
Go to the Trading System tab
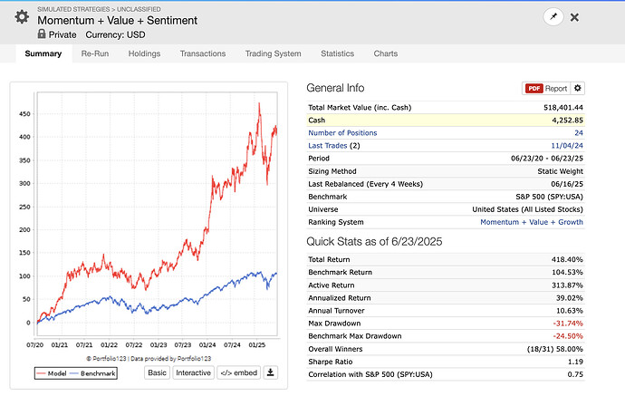click(273, 53)
